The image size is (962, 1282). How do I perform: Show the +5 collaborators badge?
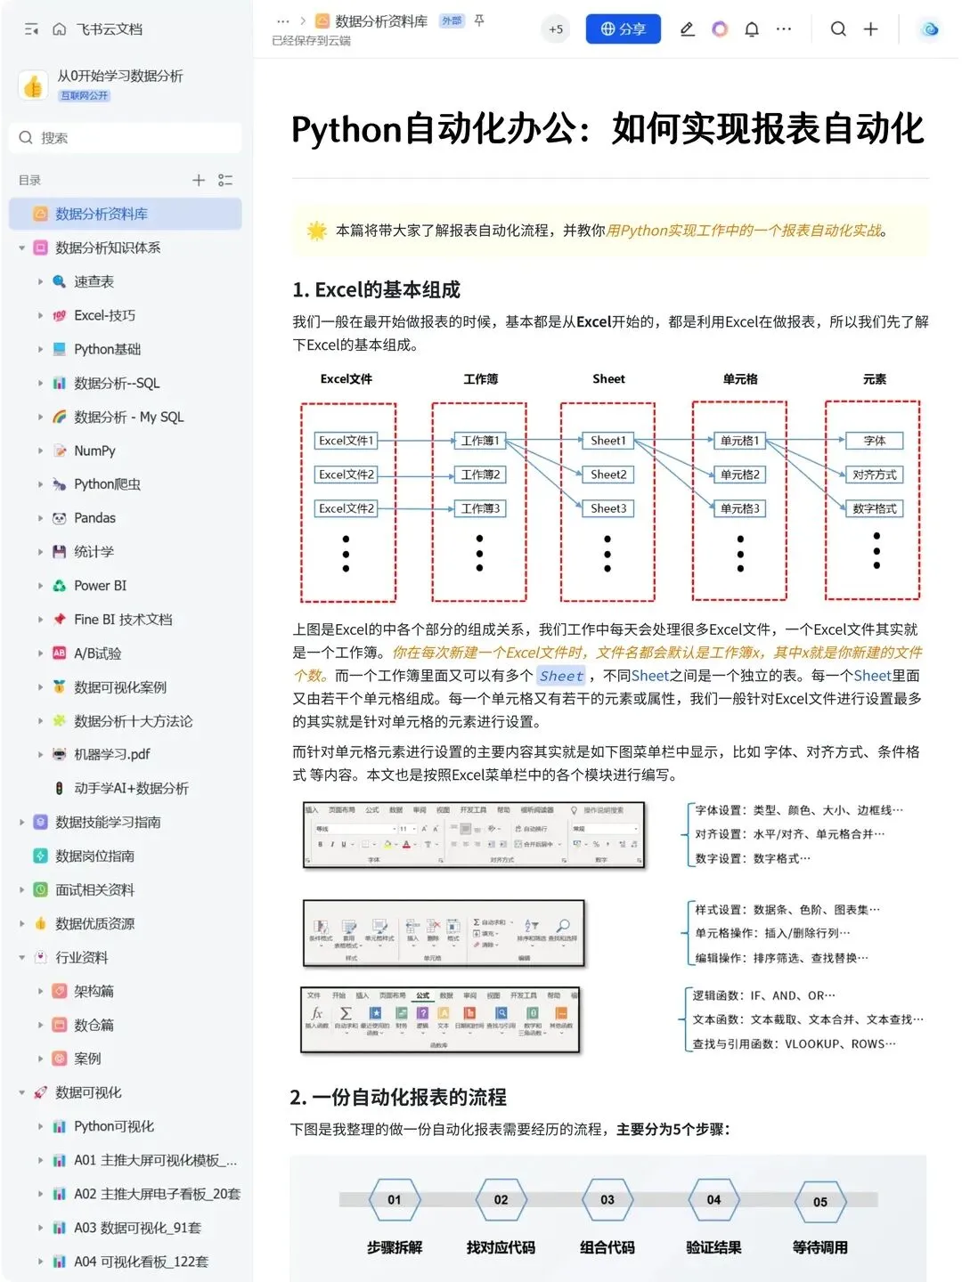(556, 29)
